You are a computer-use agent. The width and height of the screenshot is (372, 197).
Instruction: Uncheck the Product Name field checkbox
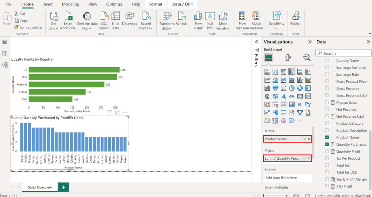point(327,137)
